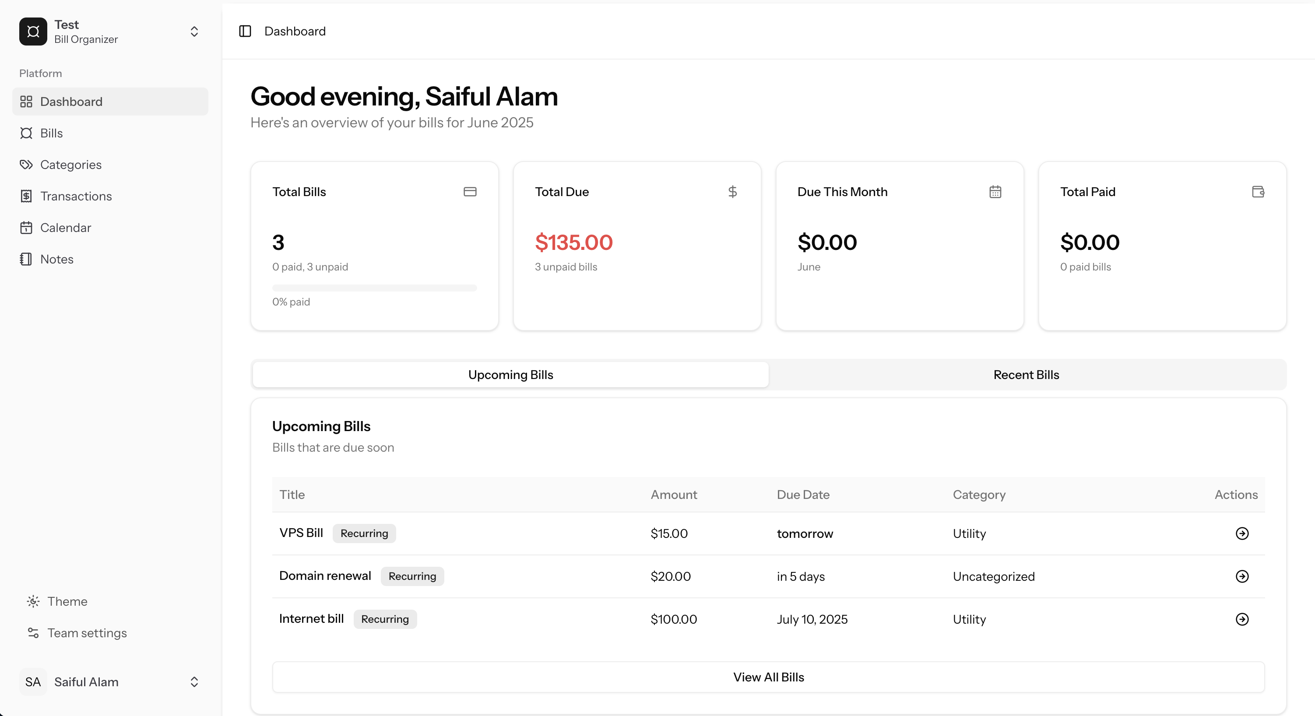Click the Theme sun icon
1315x716 pixels.
[x=33, y=602]
